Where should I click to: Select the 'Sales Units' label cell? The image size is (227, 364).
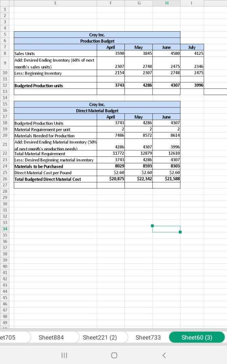[x=56, y=53]
